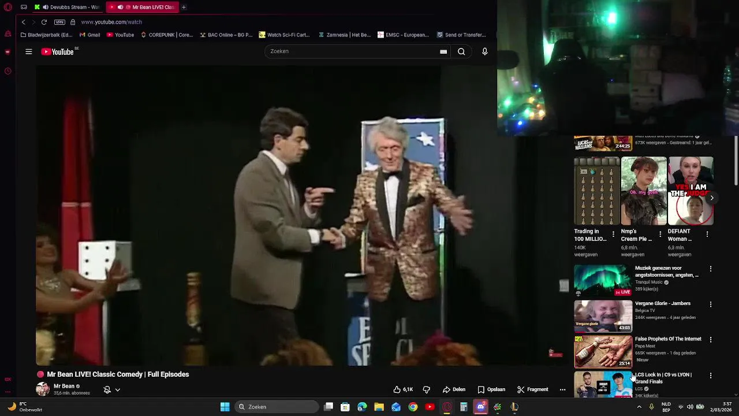Open YouTube guide hamburger menu

pyautogui.click(x=28, y=51)
